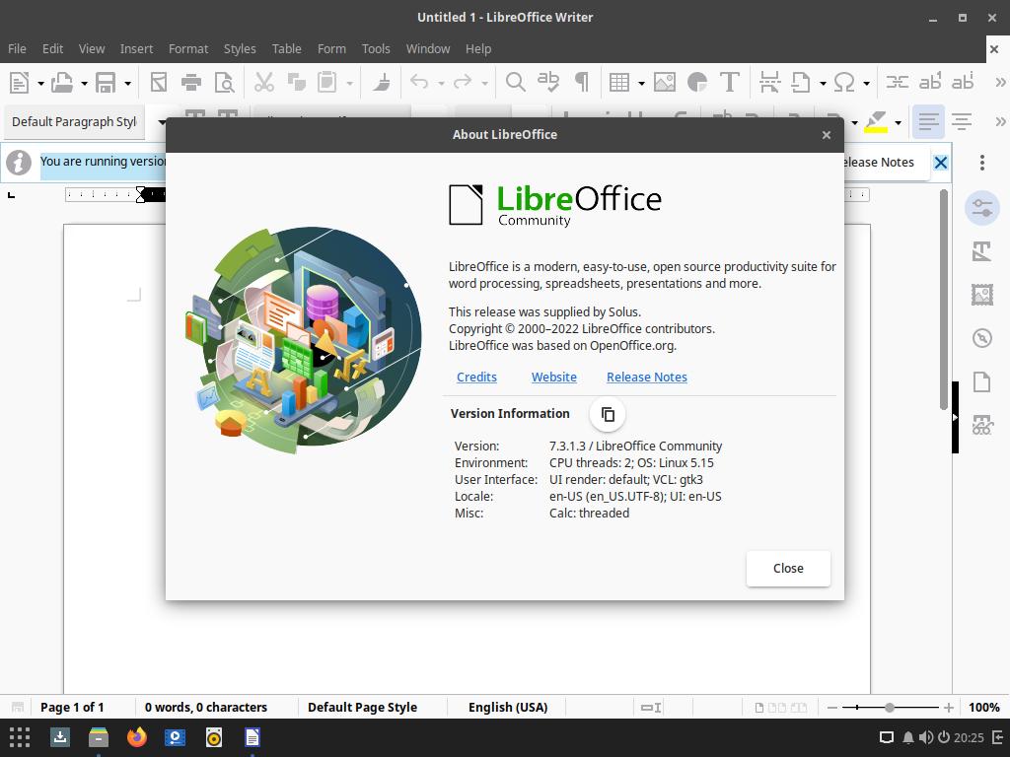Create a new document with the New icon
1010x757 pixels.
pyautogui.click(x=20, y=83)
